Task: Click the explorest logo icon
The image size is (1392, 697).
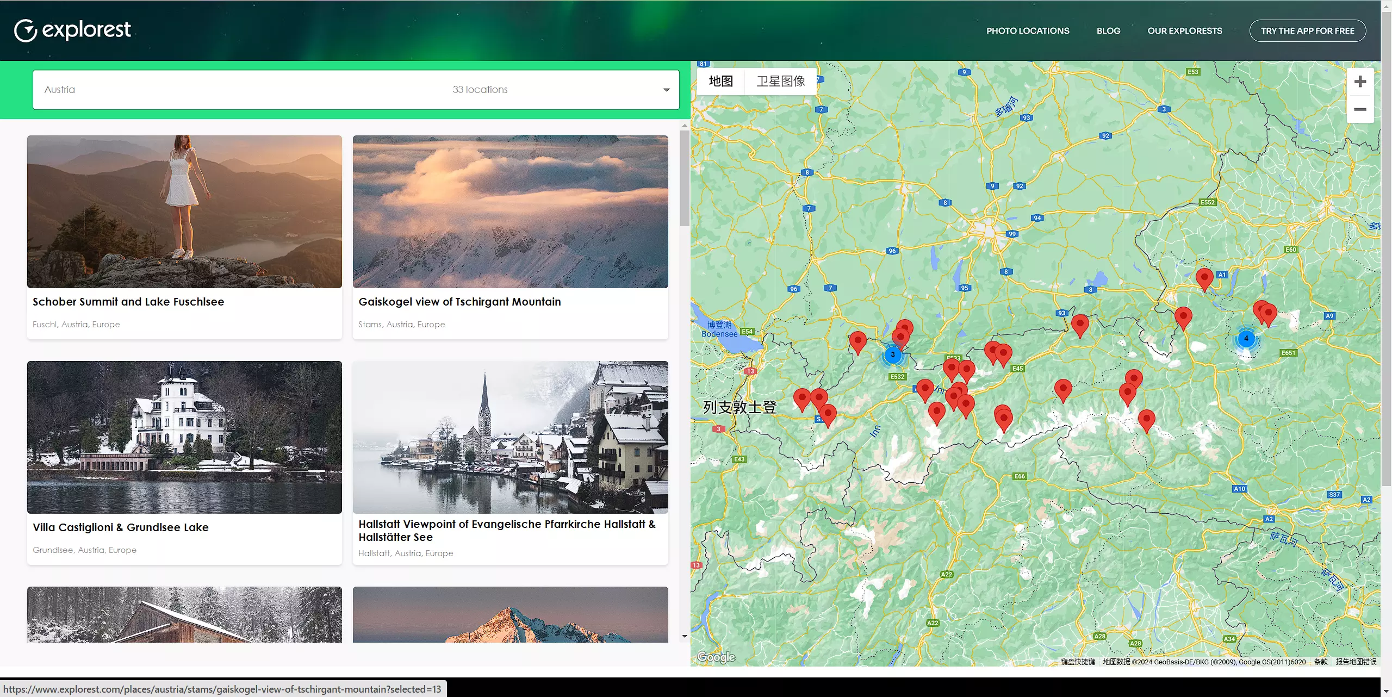Action: (25, 30)
